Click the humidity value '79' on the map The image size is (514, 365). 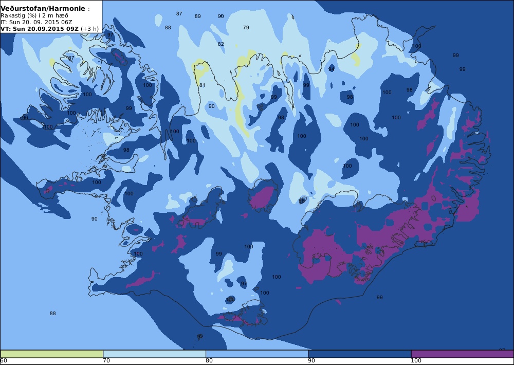246,28
